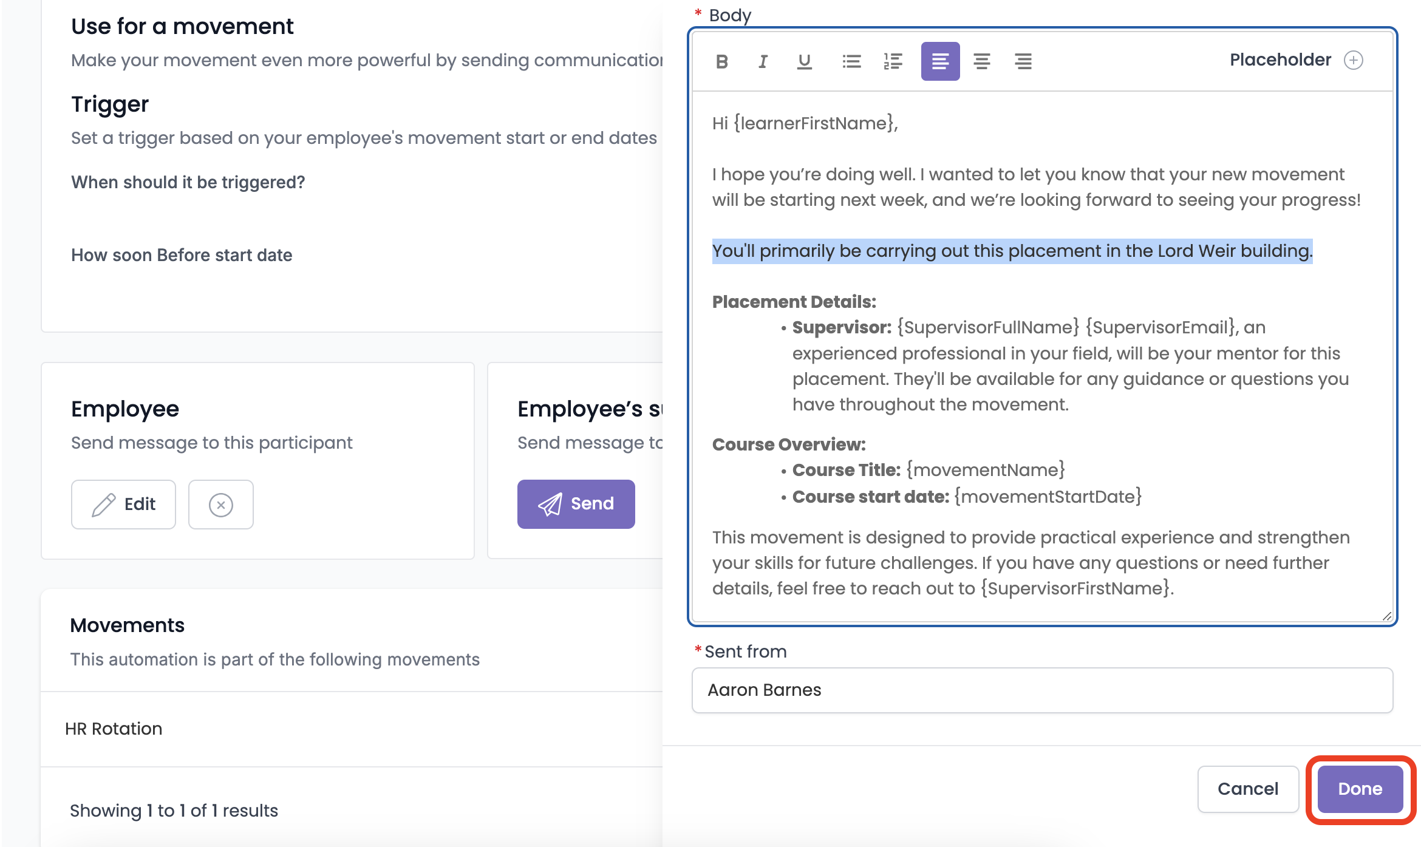The image size is (1421, 847).
Task: Remove the Employee message with the X icon
Action: (220, 505)
